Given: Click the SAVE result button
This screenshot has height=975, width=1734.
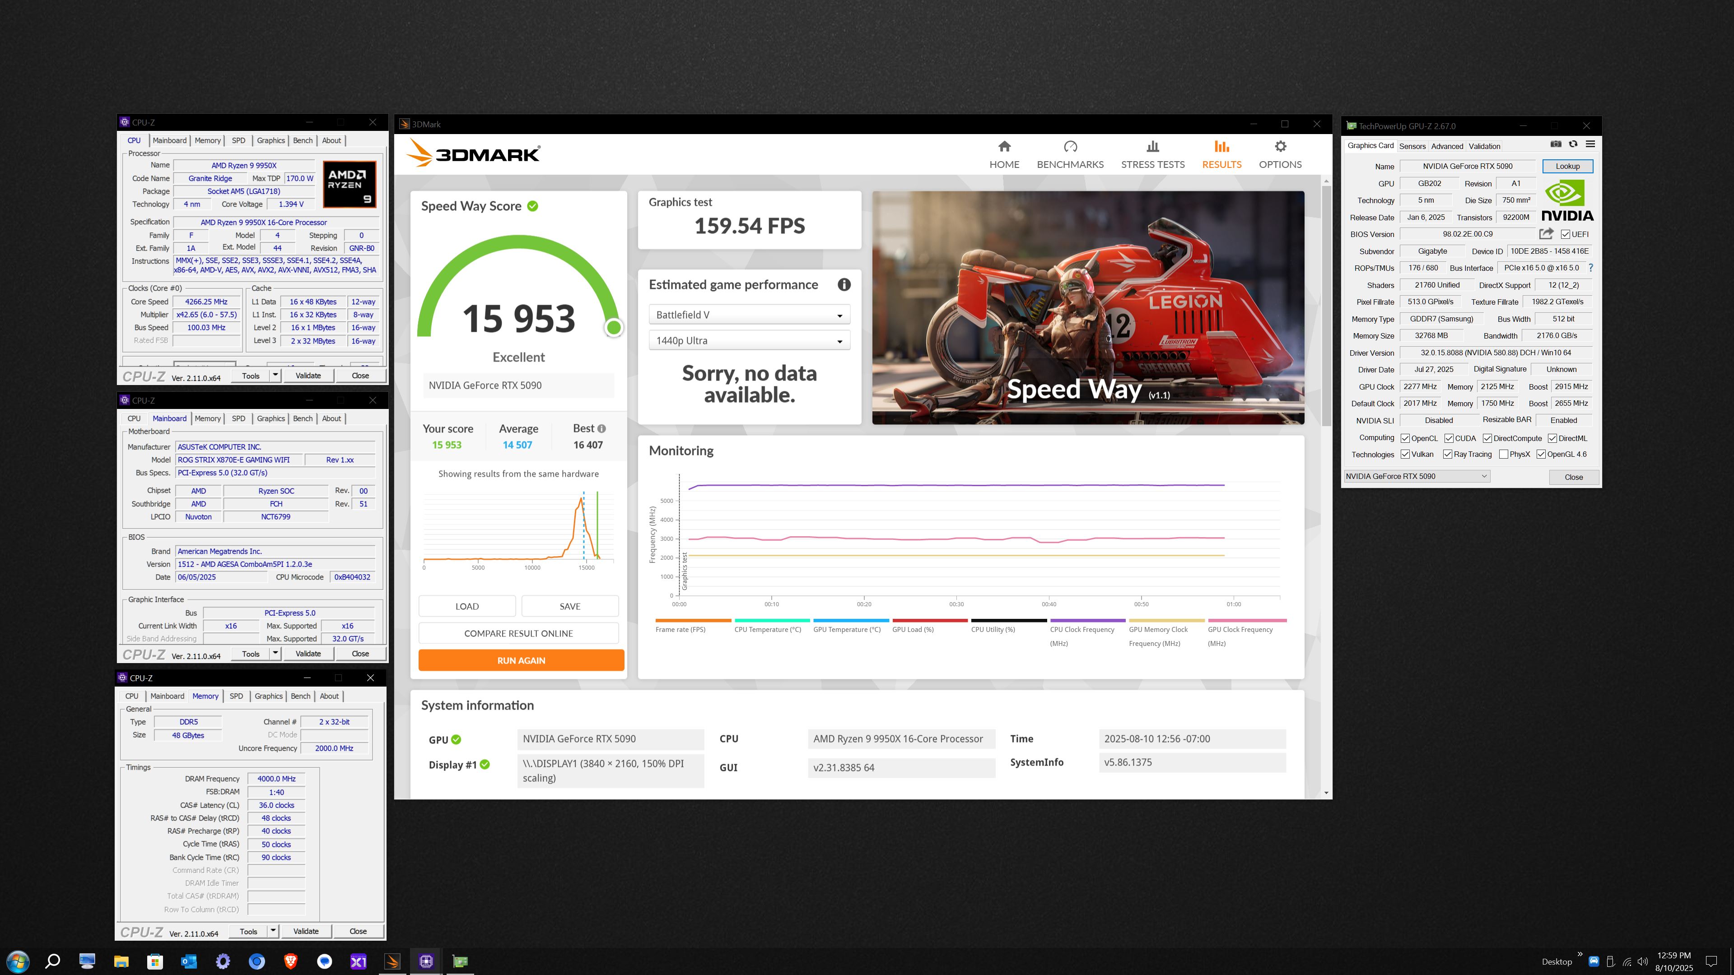Looking at the screenshot, I should click(569, 606).
